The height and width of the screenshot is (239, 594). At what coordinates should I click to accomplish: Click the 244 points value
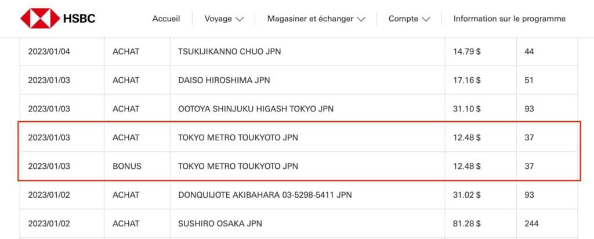[531, 223]
